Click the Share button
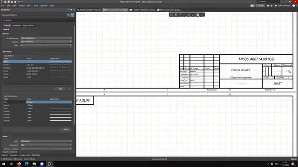This screenshot has height=167, width=298. pyautogui.click(x=260, y=6)
